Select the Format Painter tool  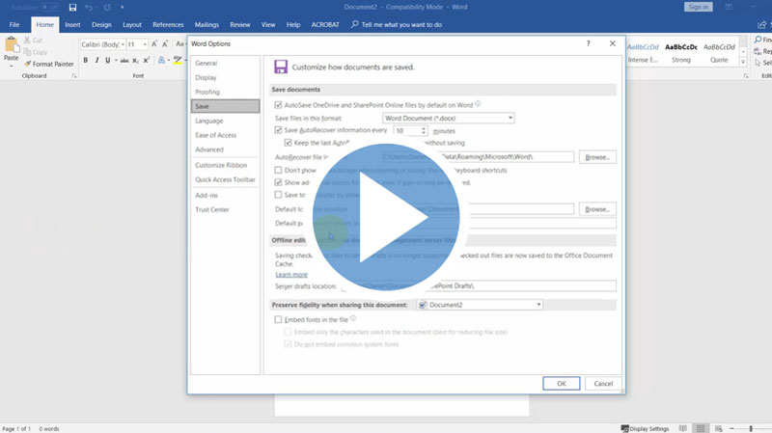tap(48, 64)
